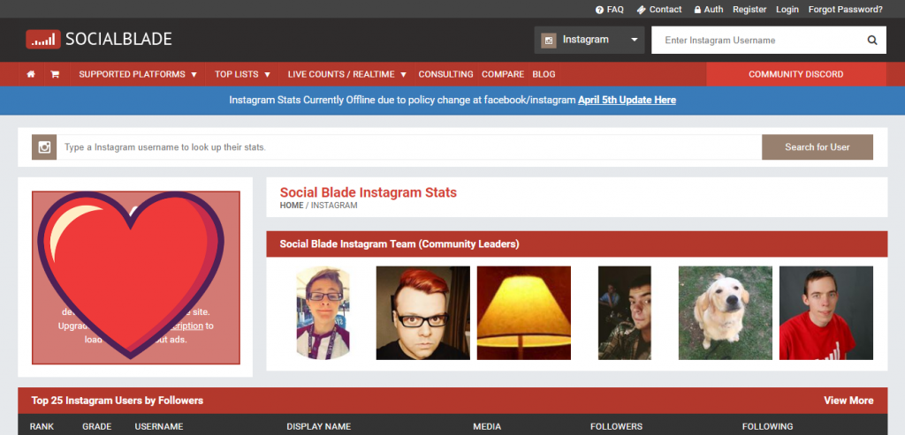Click the Search for User button
This screenshot has height=435, width=905.
[x=818, y=147]
